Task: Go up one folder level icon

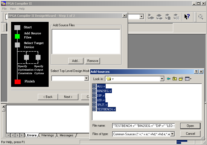Action: (x=175, y=79)
